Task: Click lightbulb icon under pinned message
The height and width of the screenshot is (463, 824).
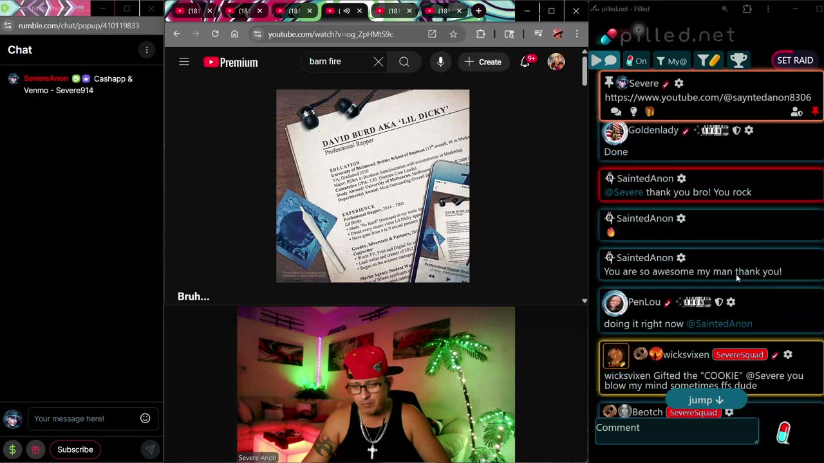Action: click(633, 112)
